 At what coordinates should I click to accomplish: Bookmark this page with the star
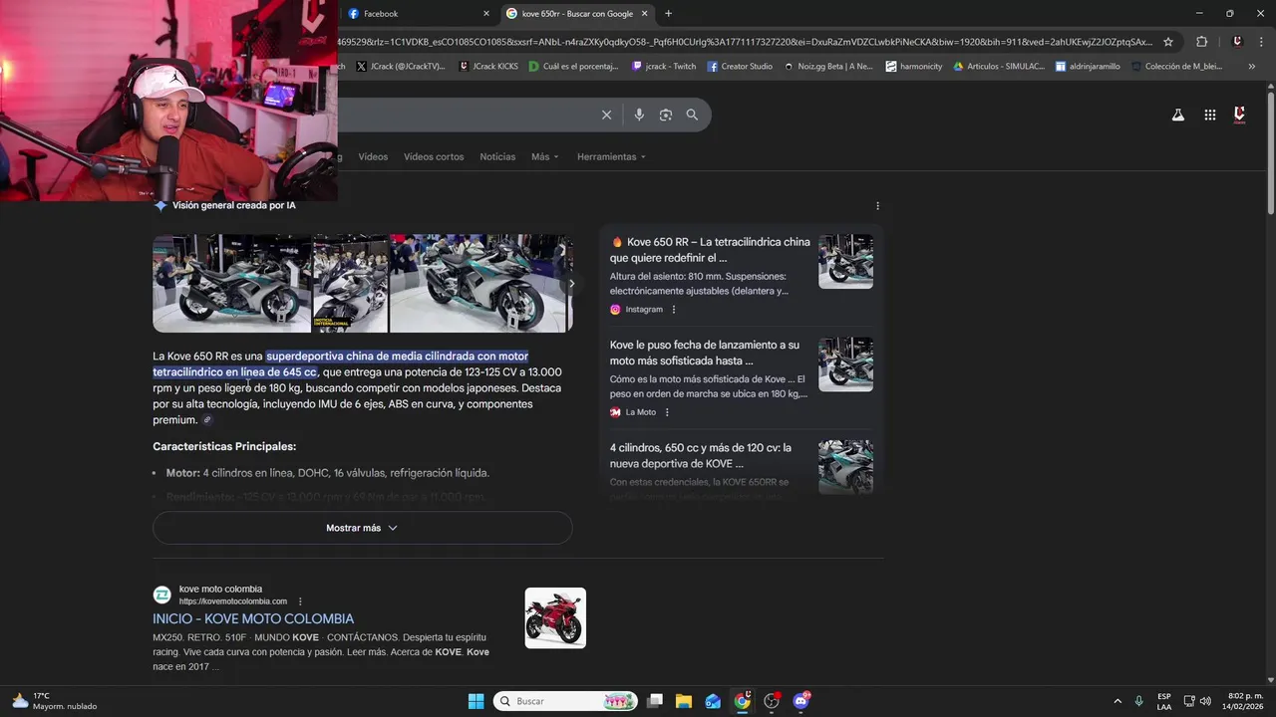1168,42
